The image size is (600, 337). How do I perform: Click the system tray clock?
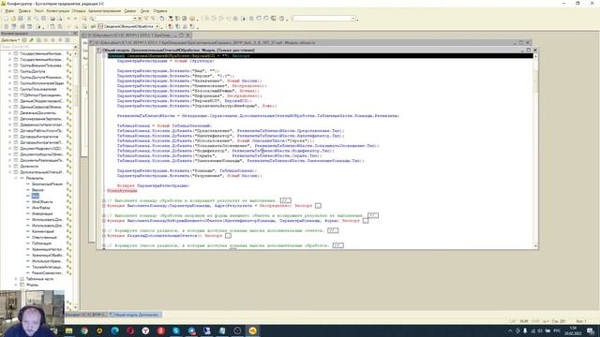[573, 330]
